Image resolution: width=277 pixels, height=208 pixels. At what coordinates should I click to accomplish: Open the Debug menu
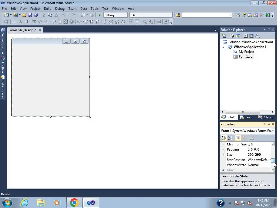(x=60, y=8)
